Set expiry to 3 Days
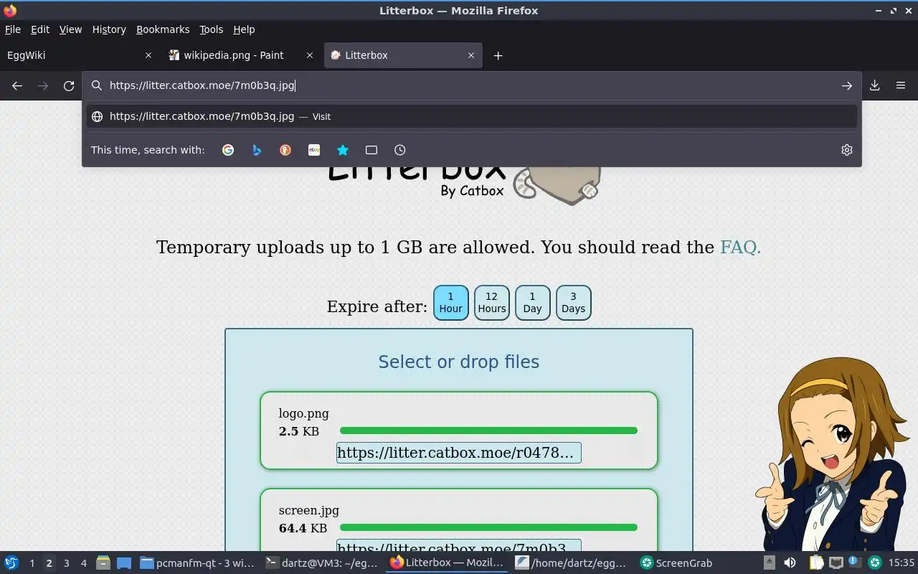Screen dimensions: 918x574 (x=573, y=302)
